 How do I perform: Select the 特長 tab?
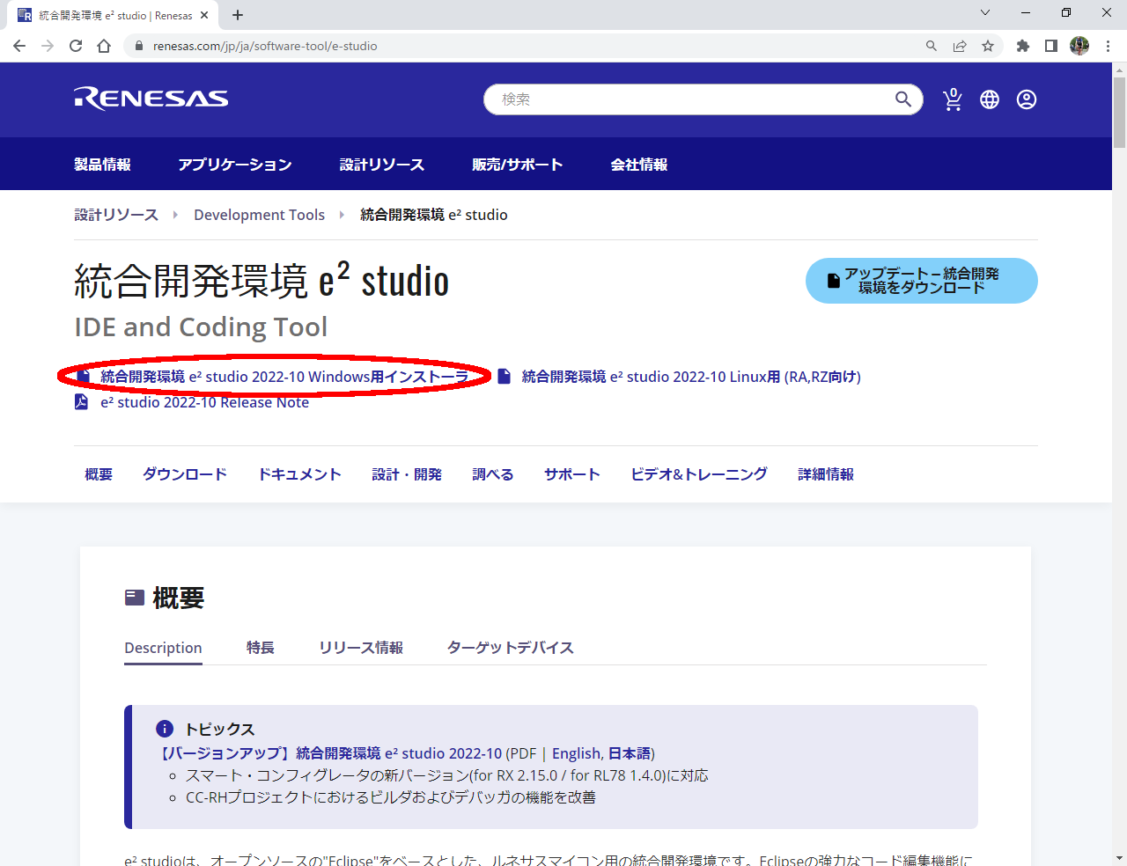coord(261,648)
